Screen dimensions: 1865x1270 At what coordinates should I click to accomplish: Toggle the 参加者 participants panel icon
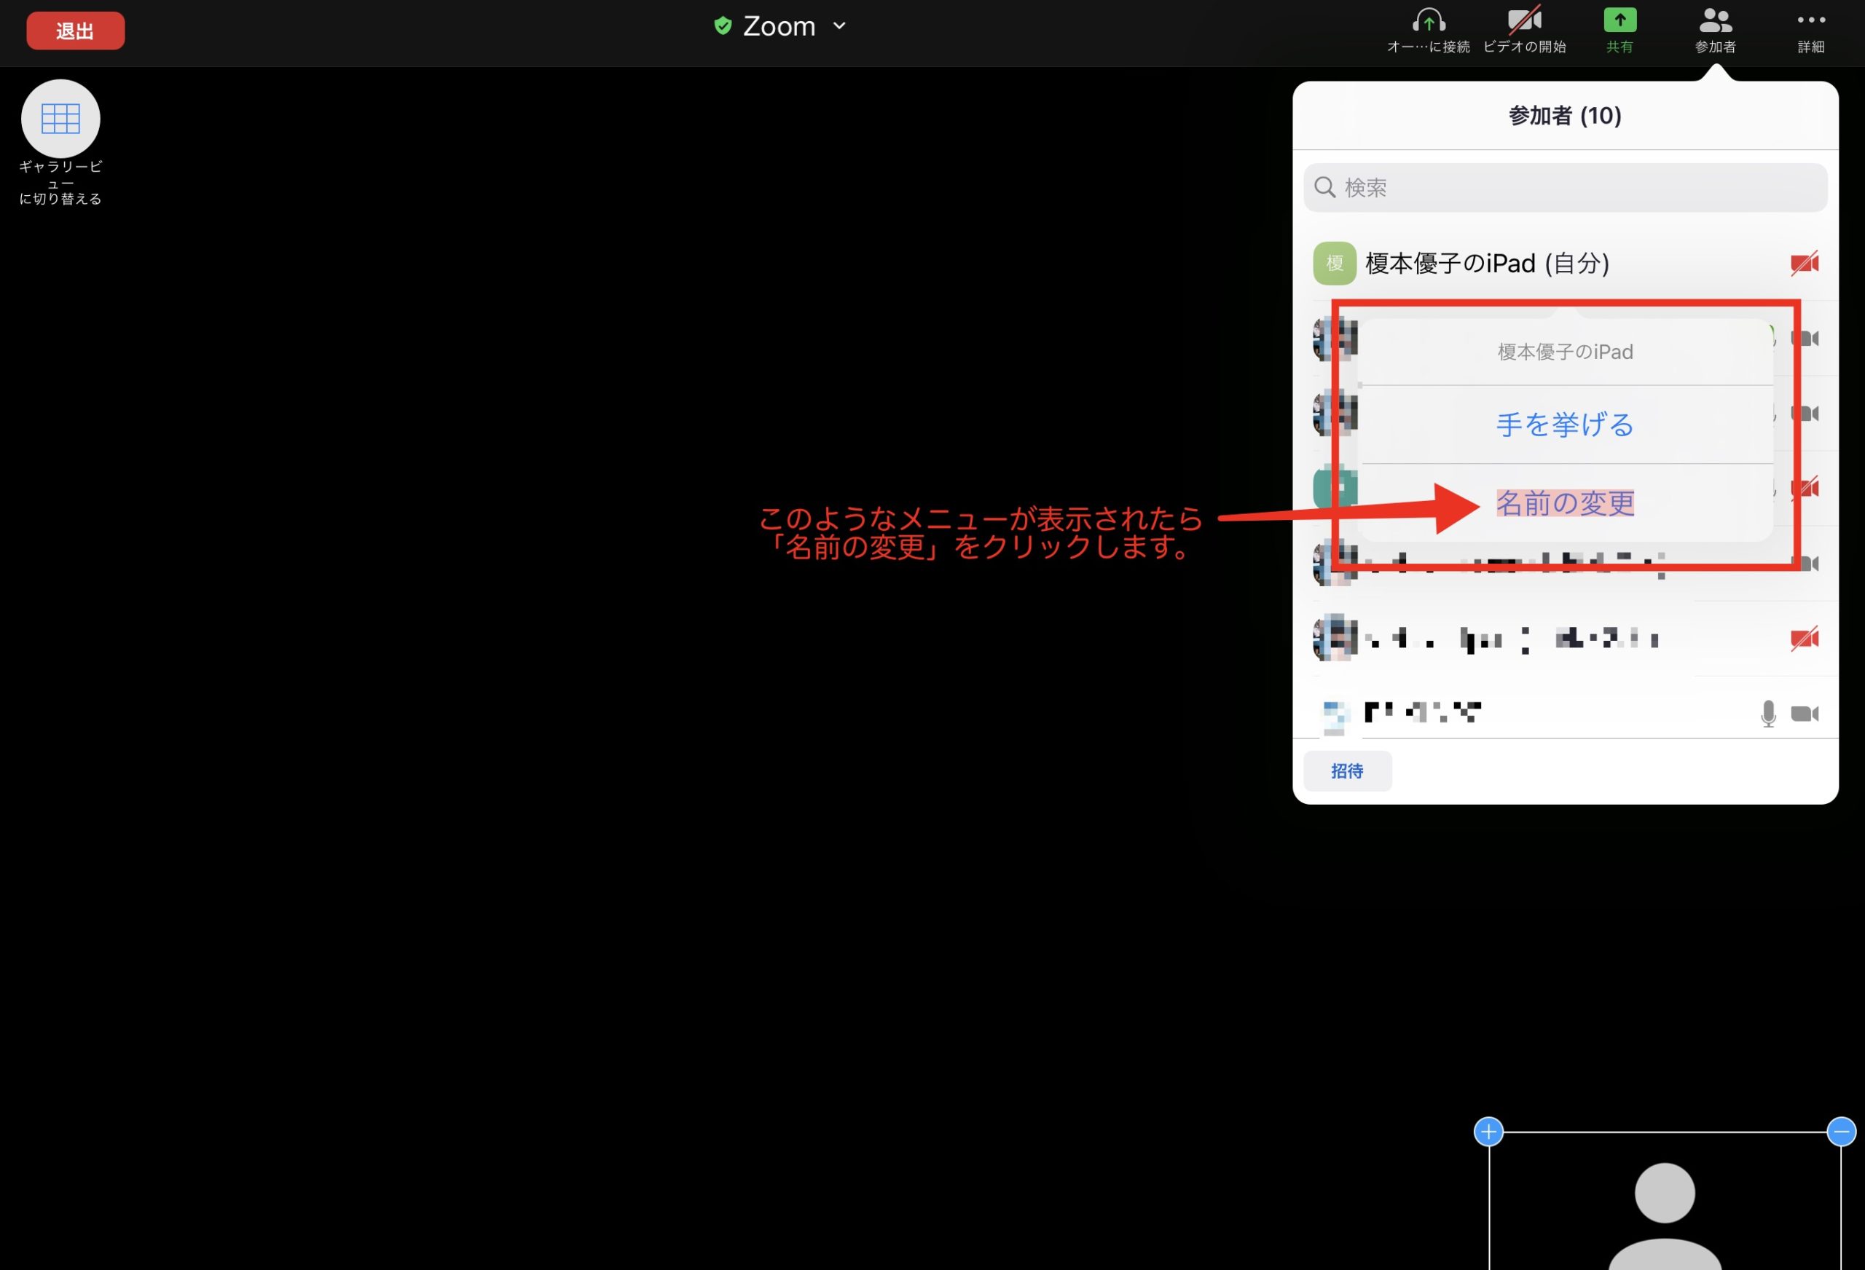click(x=1716, y=20)
